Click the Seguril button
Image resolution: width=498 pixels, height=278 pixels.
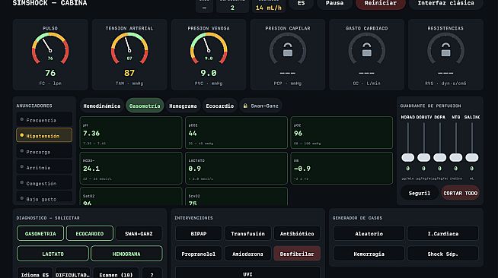(420, 193)
